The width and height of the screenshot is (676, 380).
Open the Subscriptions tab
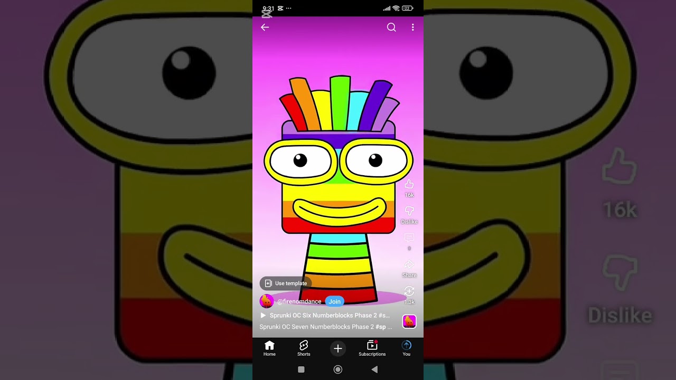[372, 348]
